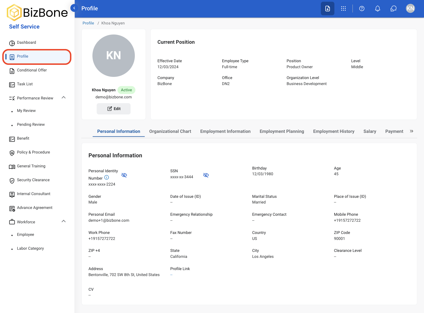Click the Self Service heading

click(24, 27)
